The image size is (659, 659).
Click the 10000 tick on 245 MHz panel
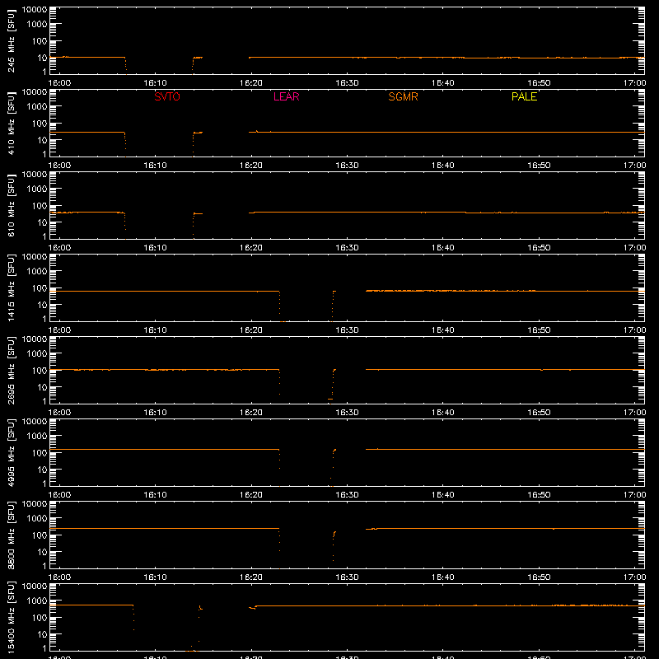35,9
